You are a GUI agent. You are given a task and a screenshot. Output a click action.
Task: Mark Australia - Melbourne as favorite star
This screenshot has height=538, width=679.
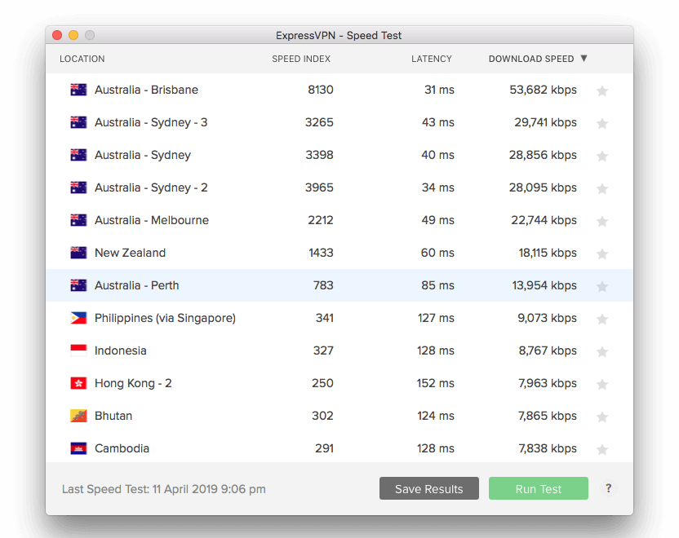[x=602, y=221]
